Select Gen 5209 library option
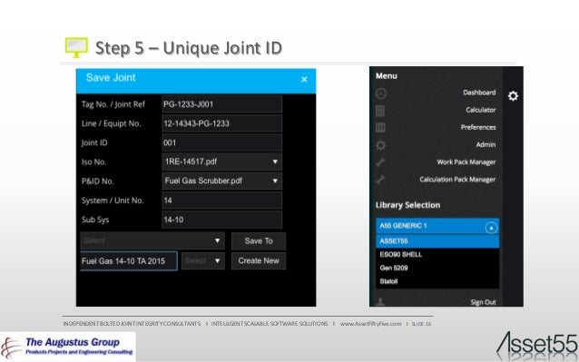The image size is (579, 362). (437, 268)
